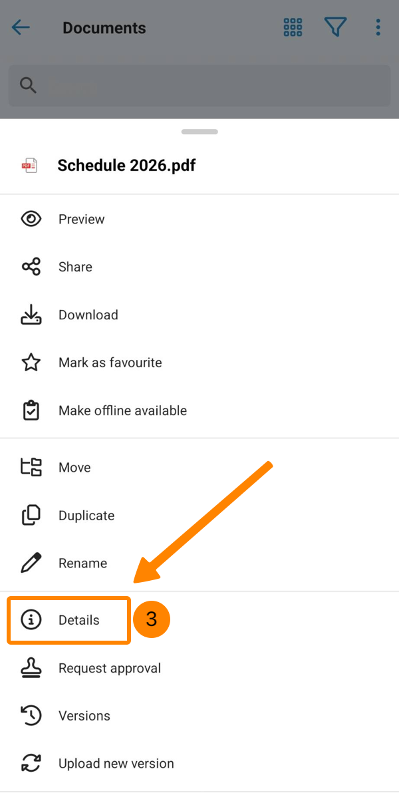399x803 pixels.
Task: Tap the bottom sheet drag handle
Action: 199,132
